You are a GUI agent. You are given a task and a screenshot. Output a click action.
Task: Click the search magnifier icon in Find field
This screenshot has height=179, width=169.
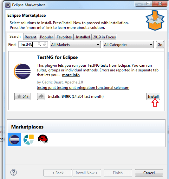point(39,44)
